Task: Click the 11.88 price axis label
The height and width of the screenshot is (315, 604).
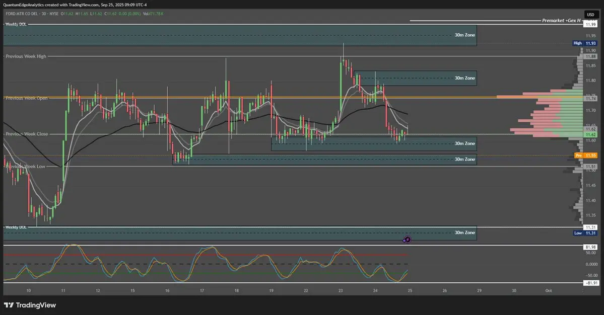Action: click(x=590, y=56)
